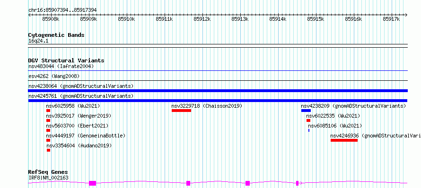Click the 85912k ruler tick label
Image resolution: width=421 pixels, height=188 pixels.
[x=202, y=19]
